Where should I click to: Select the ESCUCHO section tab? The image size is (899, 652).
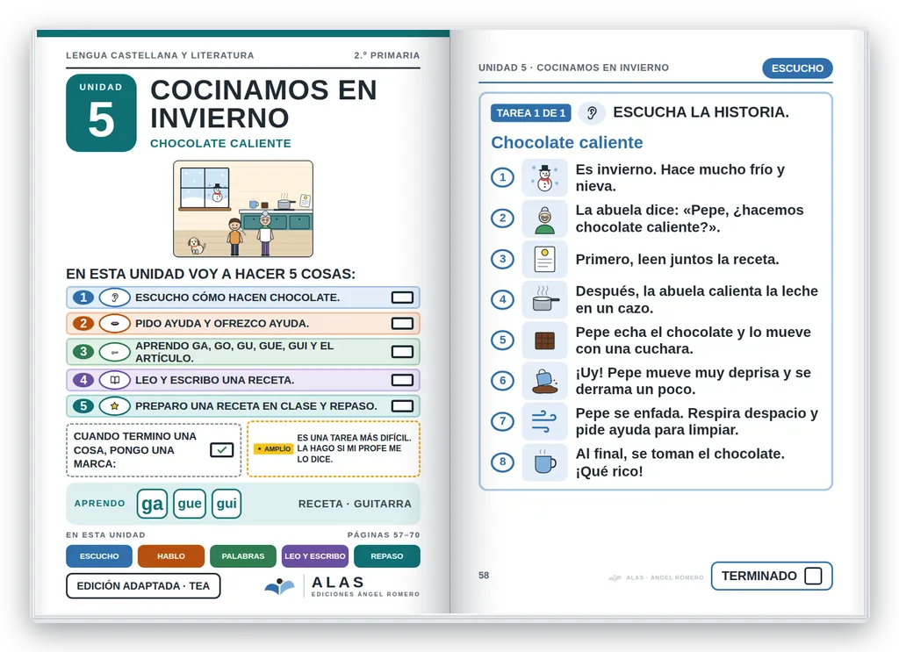click(x=99, y=555)
